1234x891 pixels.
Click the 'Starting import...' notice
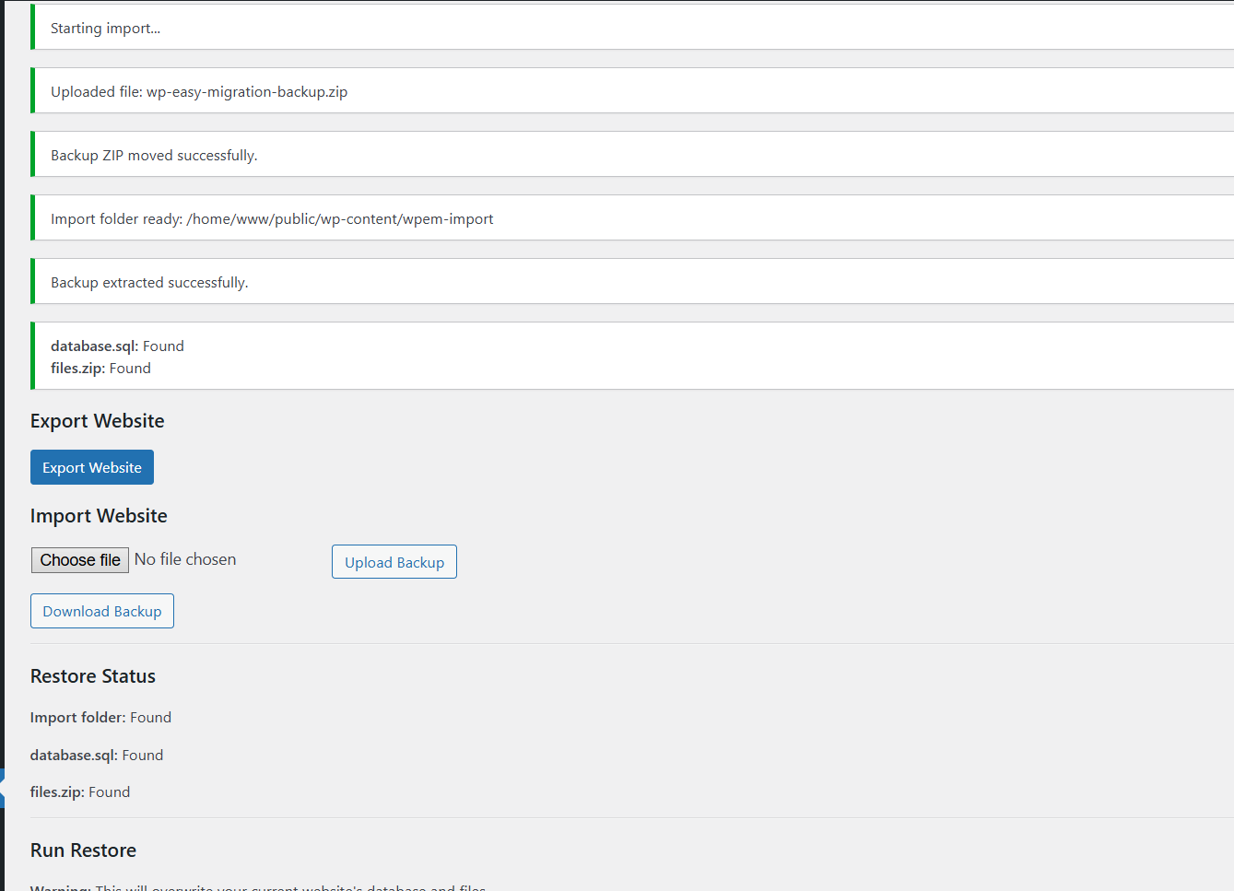tap(105, 28)
